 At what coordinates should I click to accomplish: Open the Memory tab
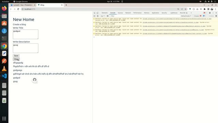(x=146, y=13)
